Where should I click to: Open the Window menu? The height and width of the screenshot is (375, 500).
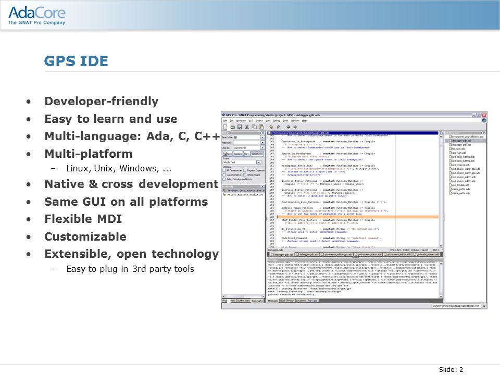[295, 120]
